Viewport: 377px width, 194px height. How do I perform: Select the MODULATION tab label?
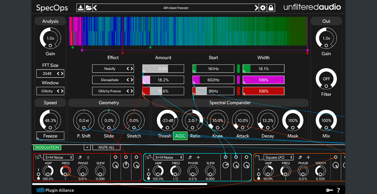tap(47, 147)
